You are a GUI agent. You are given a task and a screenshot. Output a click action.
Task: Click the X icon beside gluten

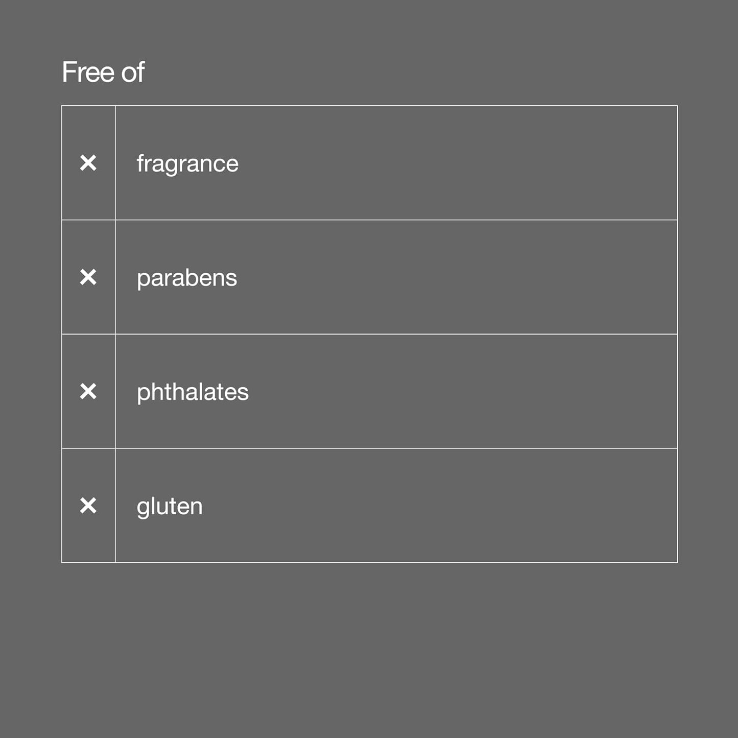click(x=88, y=506)
